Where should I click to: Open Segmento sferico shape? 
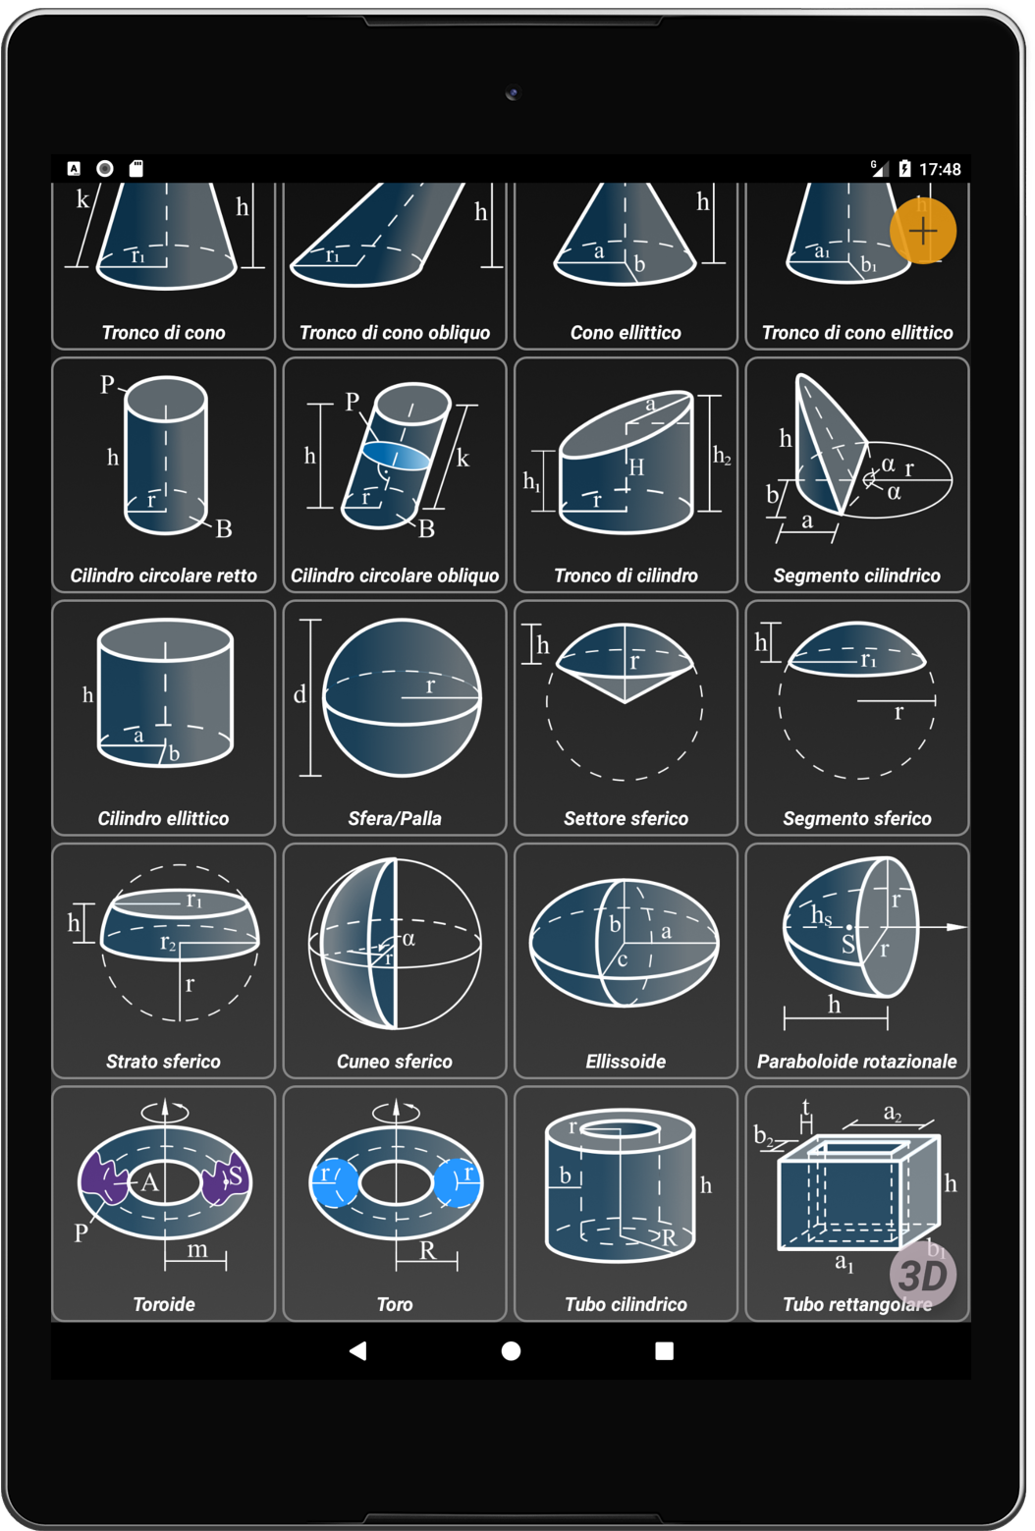[857, 718]
